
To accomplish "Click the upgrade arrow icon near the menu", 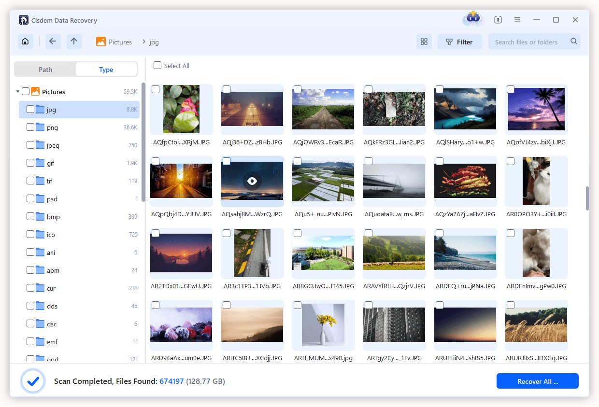I will 498,20.
